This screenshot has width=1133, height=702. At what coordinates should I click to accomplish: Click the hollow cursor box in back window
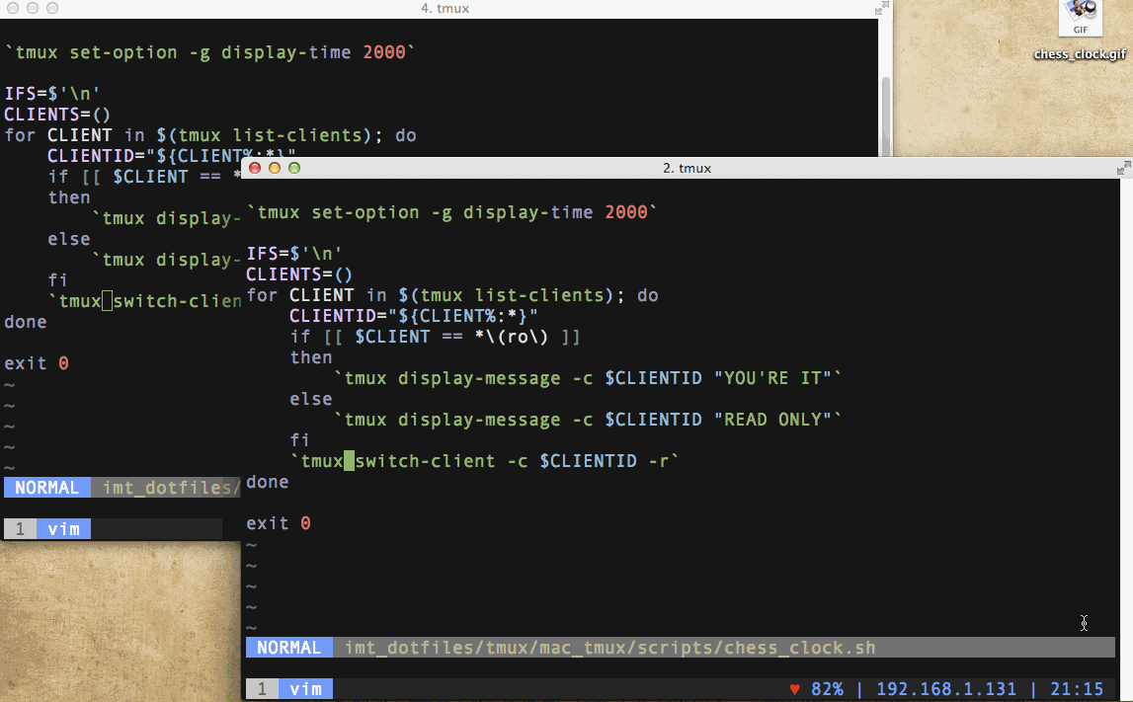[x=107, y=301]
